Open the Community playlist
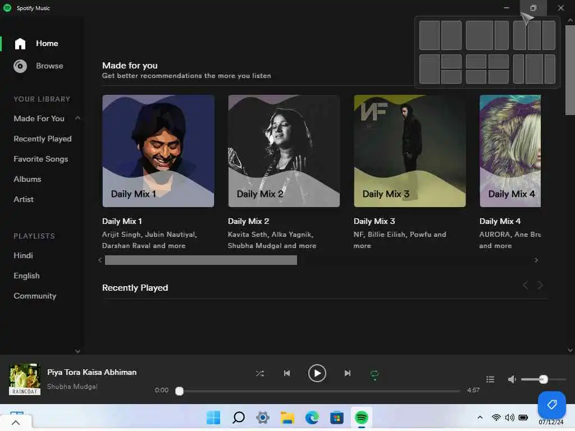This screenshot has height=431, width=575. 35,296
